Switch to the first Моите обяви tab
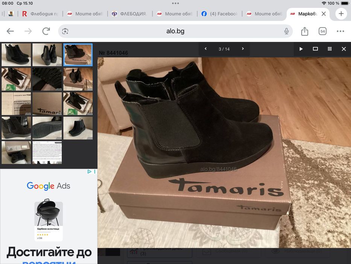 point(85,14)
